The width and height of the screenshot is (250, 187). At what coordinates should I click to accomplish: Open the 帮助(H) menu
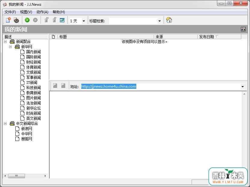59,12
